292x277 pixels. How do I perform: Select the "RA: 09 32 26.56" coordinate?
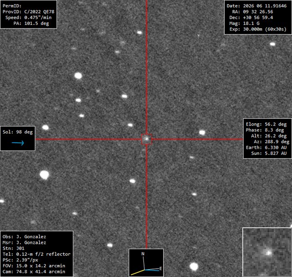coord(252,12)
